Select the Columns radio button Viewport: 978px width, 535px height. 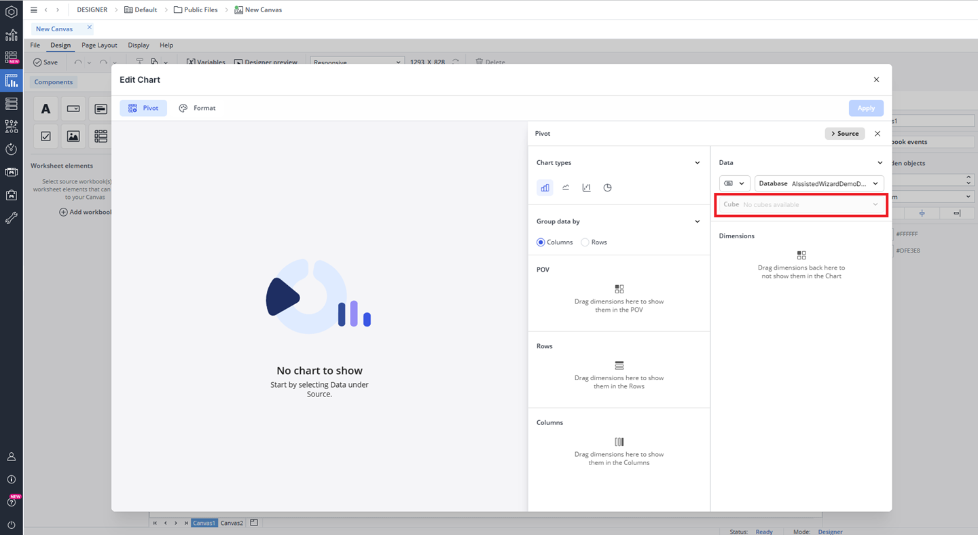[x=541, y=242]
